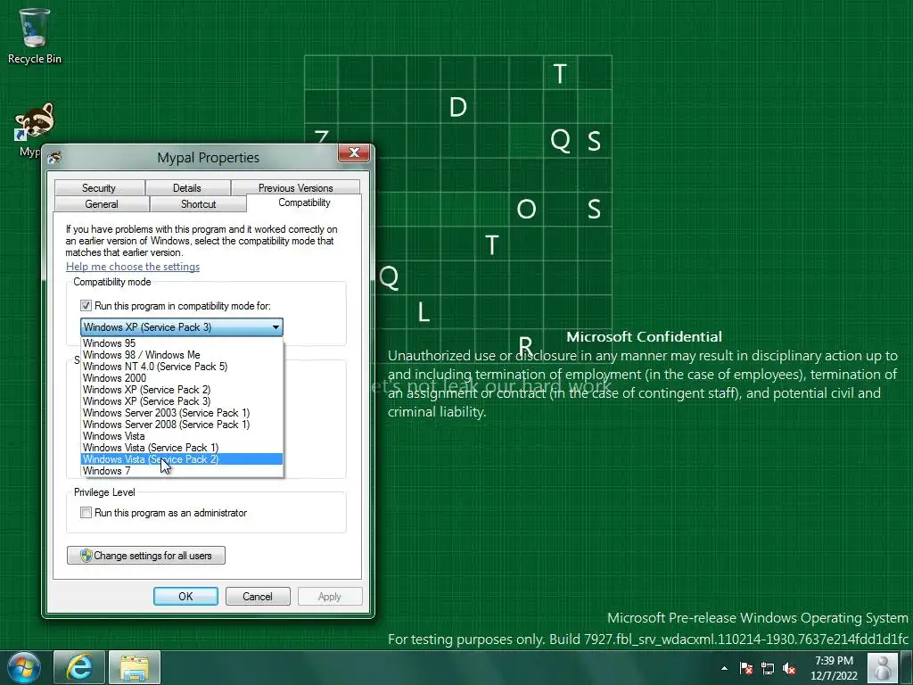Uncheck 'Run this program in compatibility mode'
This screenshot has width=913, height=685.
(86, 306)
